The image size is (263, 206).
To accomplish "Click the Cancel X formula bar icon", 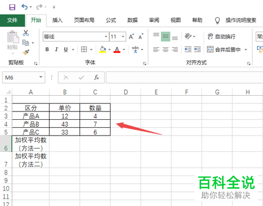I will pyautogui.click(x=66, y=77).
